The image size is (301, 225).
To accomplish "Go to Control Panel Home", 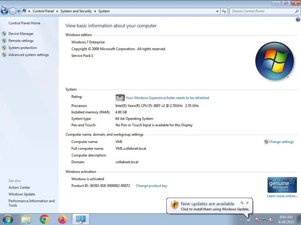I will point(24,23).
